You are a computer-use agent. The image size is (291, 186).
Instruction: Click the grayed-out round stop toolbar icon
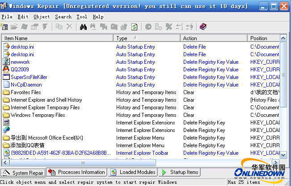point(148,27)
